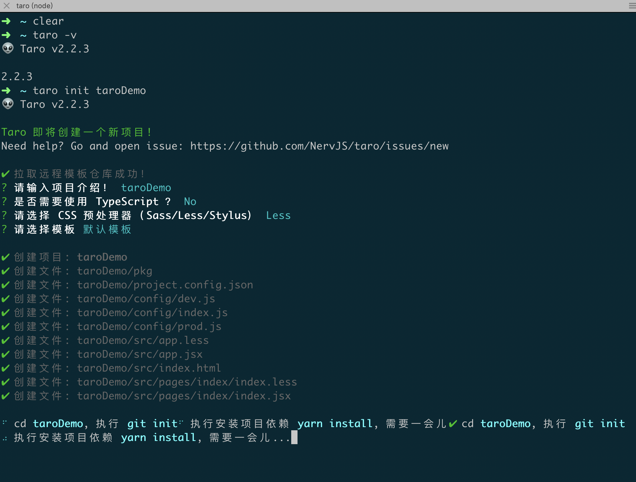Screen dimensions: 636x482
Task: Click checkmark beside 创建项目: taroDemo
Action: coord(5,257)
